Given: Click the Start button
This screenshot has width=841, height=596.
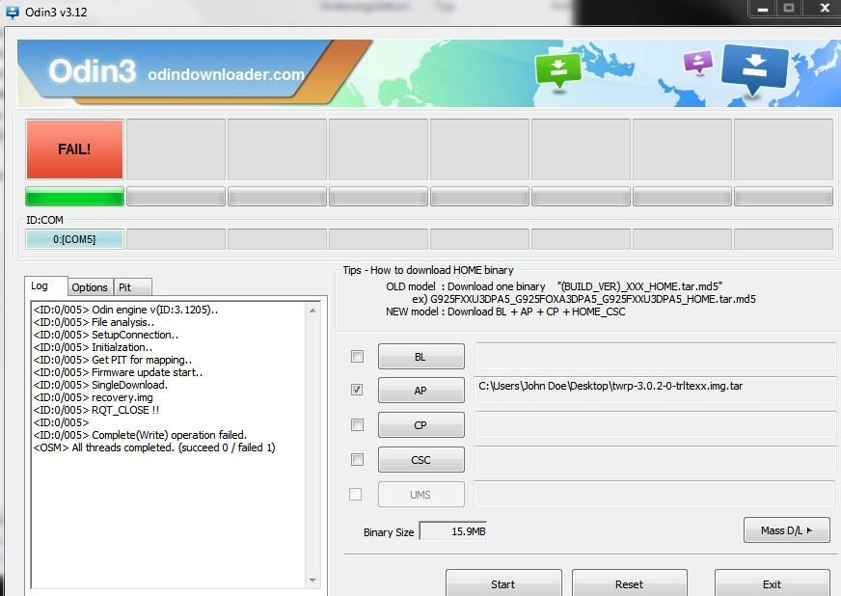Looking at the screenshot, I should [x=503, y=583].
